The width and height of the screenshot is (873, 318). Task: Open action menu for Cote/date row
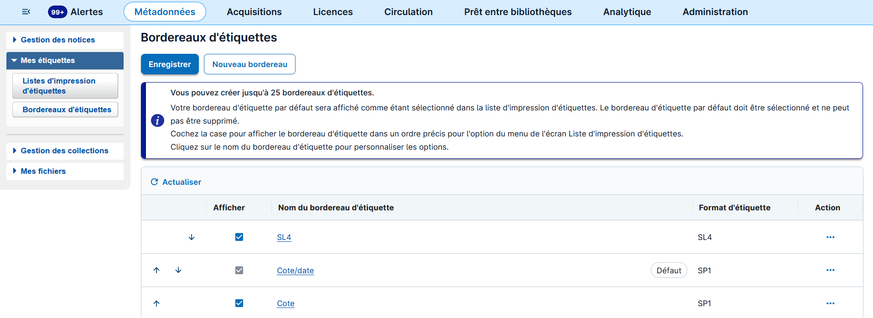click(x=830, y=271)
